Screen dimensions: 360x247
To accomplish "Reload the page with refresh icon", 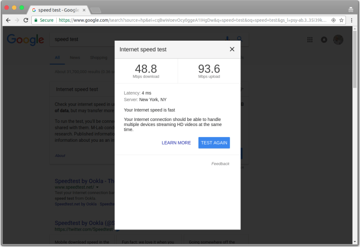I will click(26, 20).
